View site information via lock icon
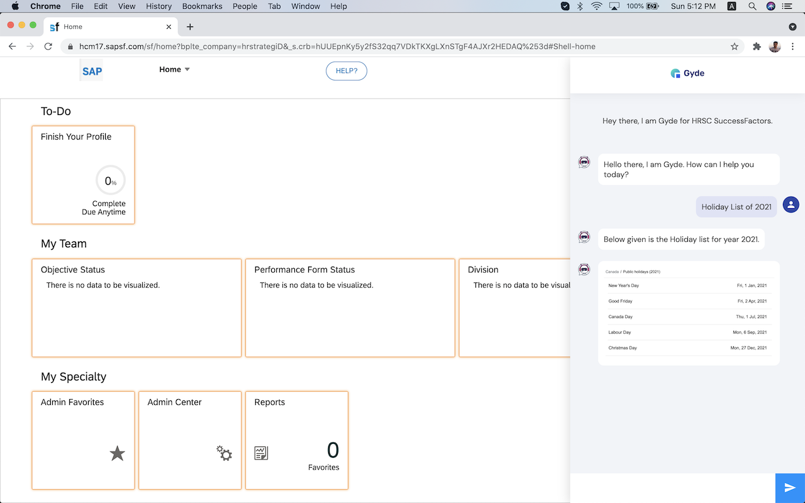Viewport: 805px width, 503px height. (70, 47)
